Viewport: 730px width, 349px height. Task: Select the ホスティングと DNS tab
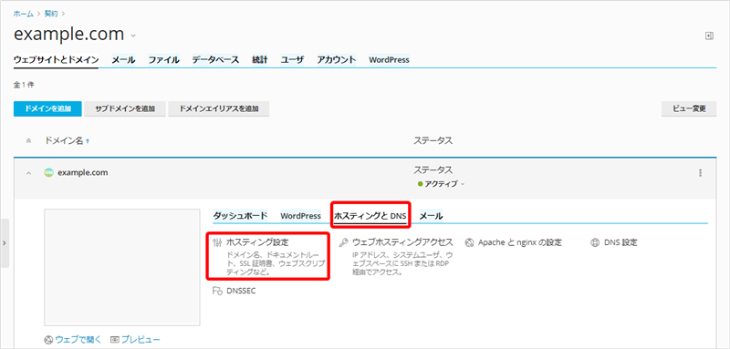370,216
